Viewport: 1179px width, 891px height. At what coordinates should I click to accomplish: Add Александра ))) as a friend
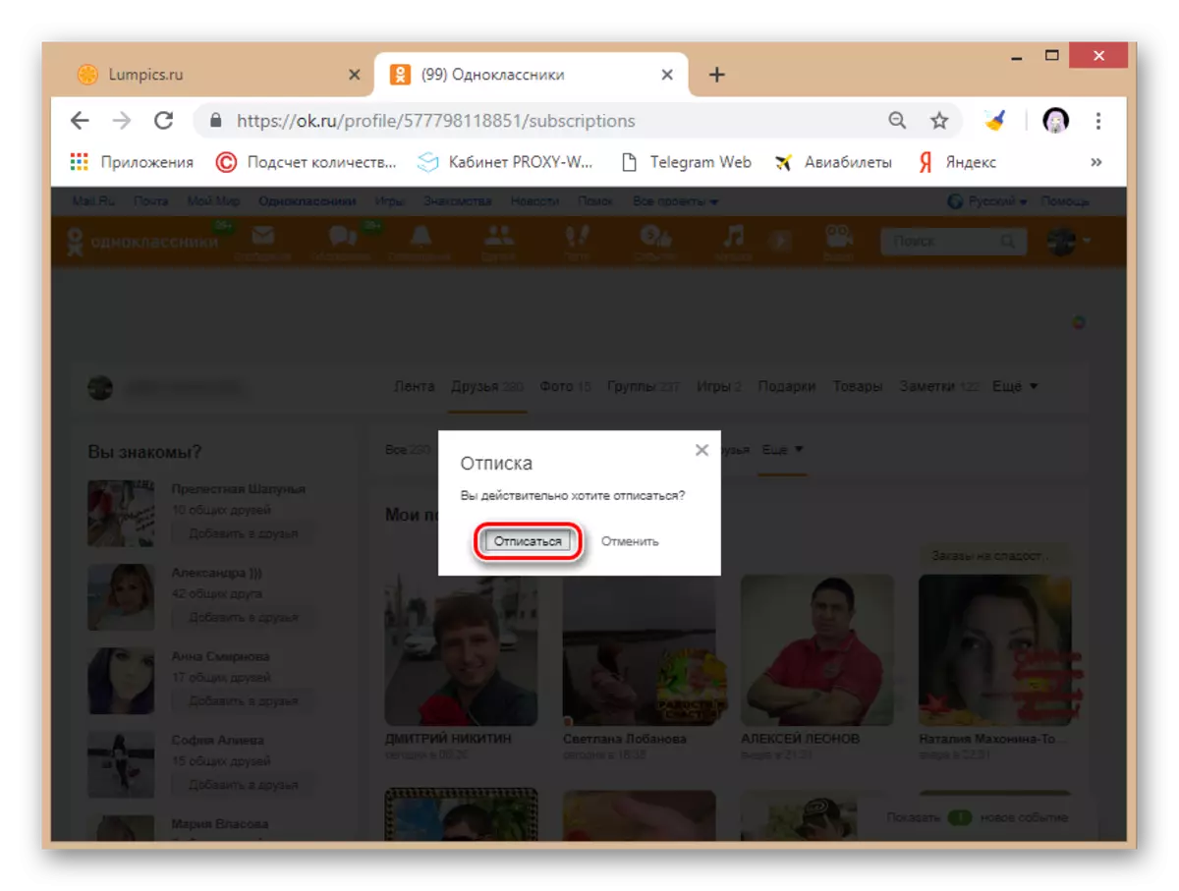click(243, 618)
